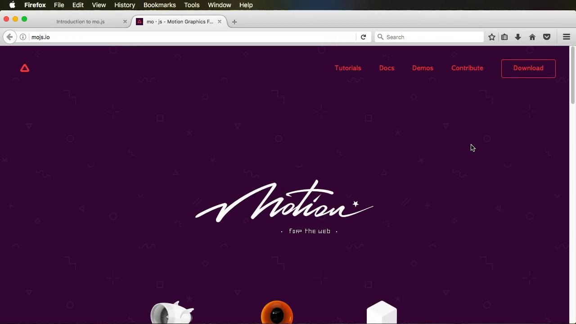The height and width of the screenshot is (324, 576).
Task: Open the Contribute link
Action: click(x=467, y=68)
